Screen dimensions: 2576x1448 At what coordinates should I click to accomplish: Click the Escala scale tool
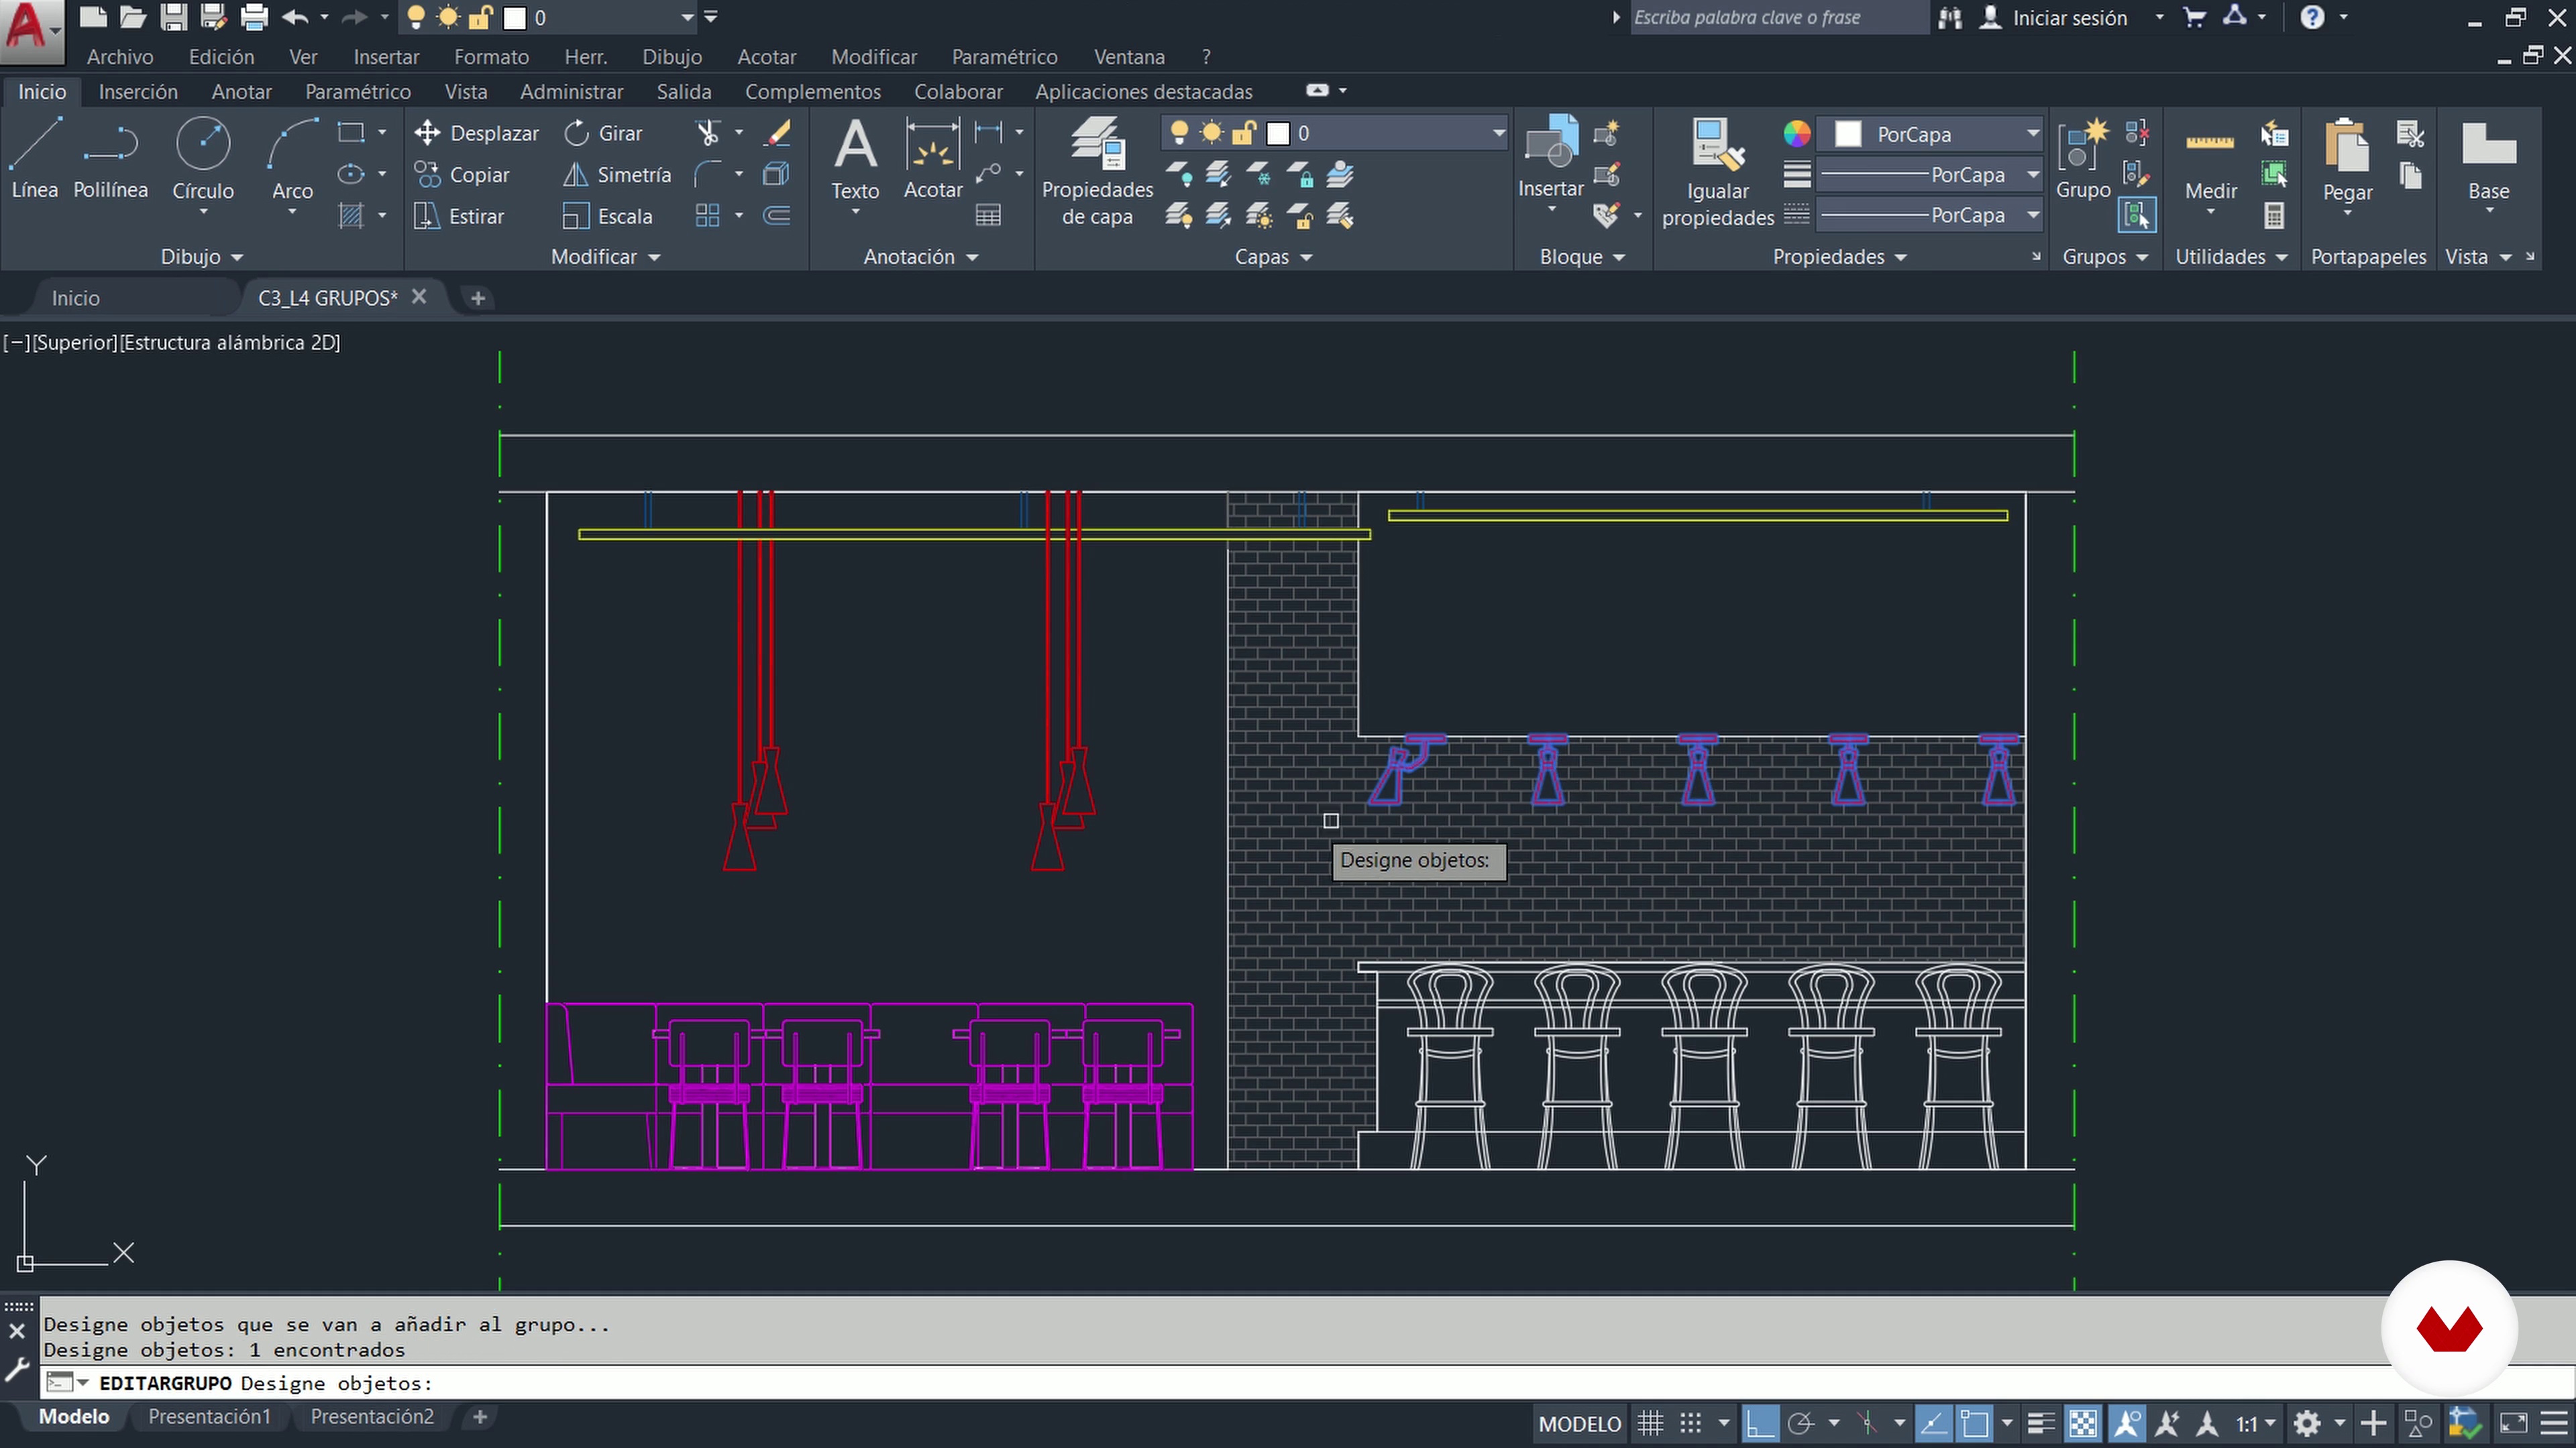607,216
